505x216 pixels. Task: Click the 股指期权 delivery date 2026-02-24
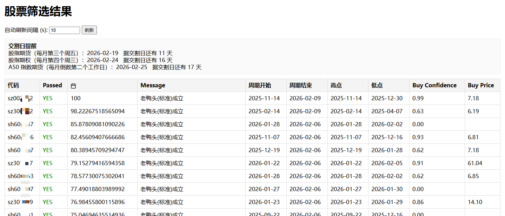[x=102, y=60]
